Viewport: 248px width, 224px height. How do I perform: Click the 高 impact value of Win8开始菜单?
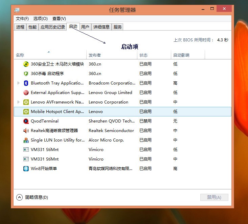click(175, 168)
